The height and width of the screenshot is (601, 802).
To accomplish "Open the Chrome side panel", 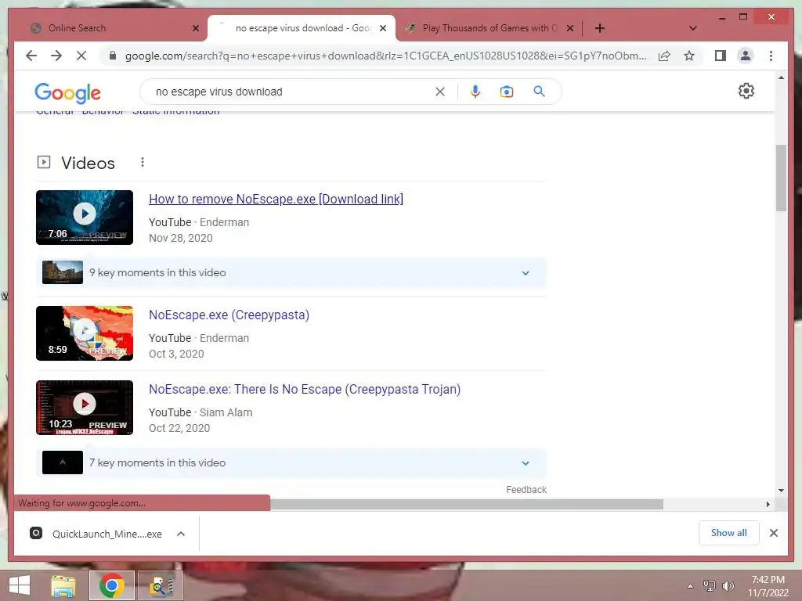I will (721, 56).
